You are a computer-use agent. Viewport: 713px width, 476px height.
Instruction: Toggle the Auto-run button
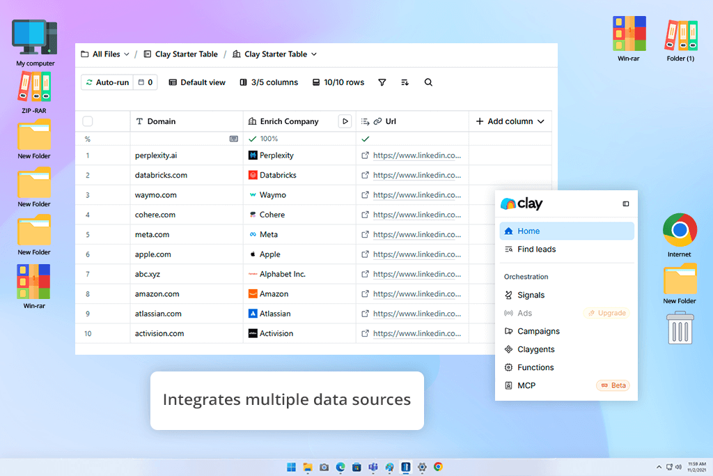pos(107,82)
